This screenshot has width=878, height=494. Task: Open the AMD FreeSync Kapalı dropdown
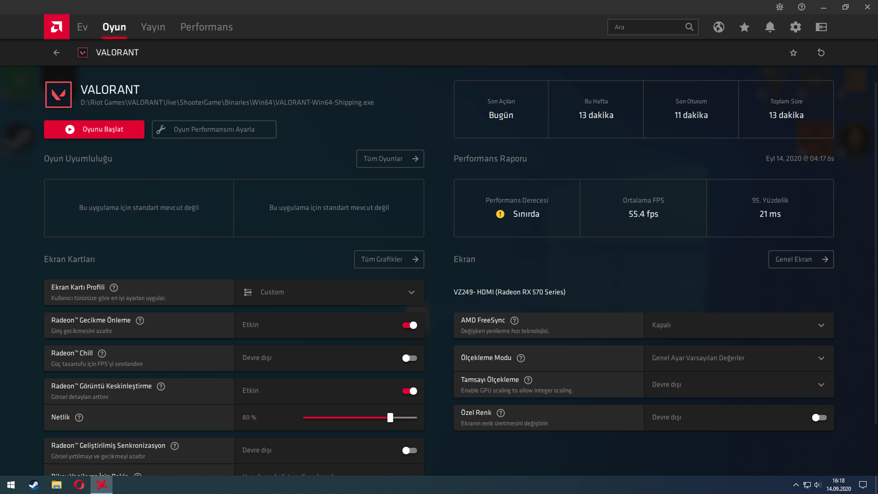coord(739,325)
